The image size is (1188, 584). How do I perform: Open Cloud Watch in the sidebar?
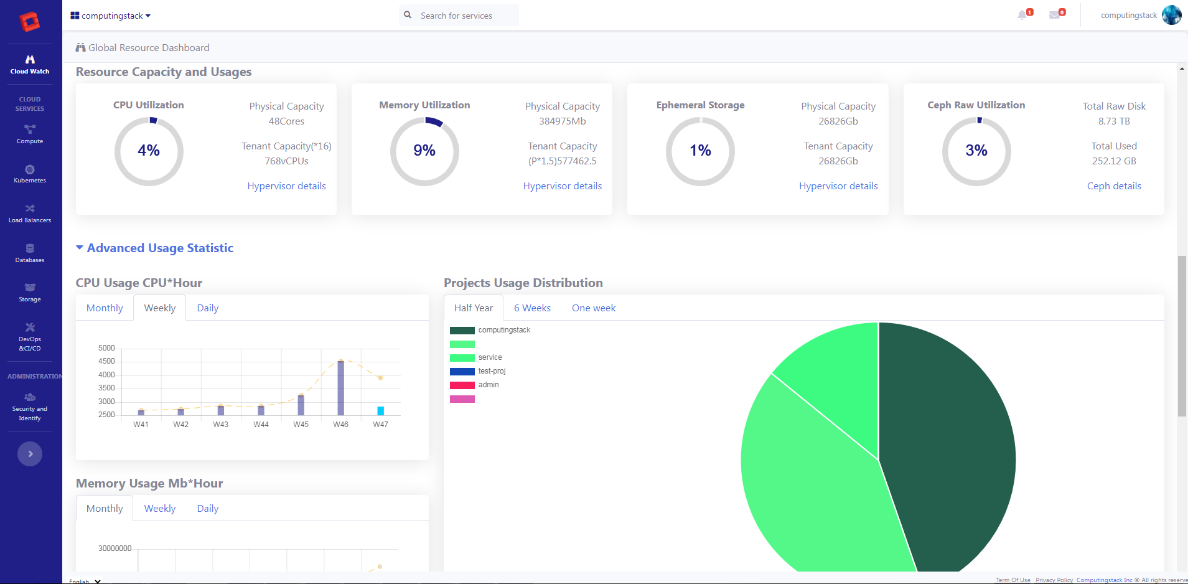tap(30, 64)
